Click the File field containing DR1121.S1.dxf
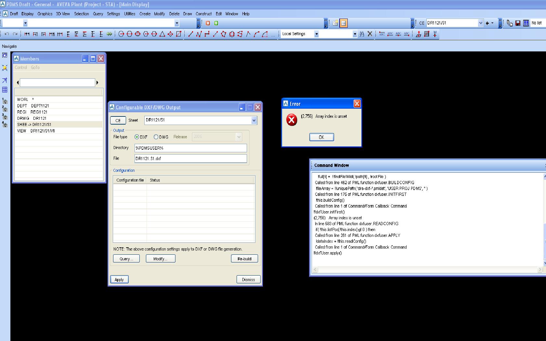Viewport: 546px width, 341px height. click(191, 158)
